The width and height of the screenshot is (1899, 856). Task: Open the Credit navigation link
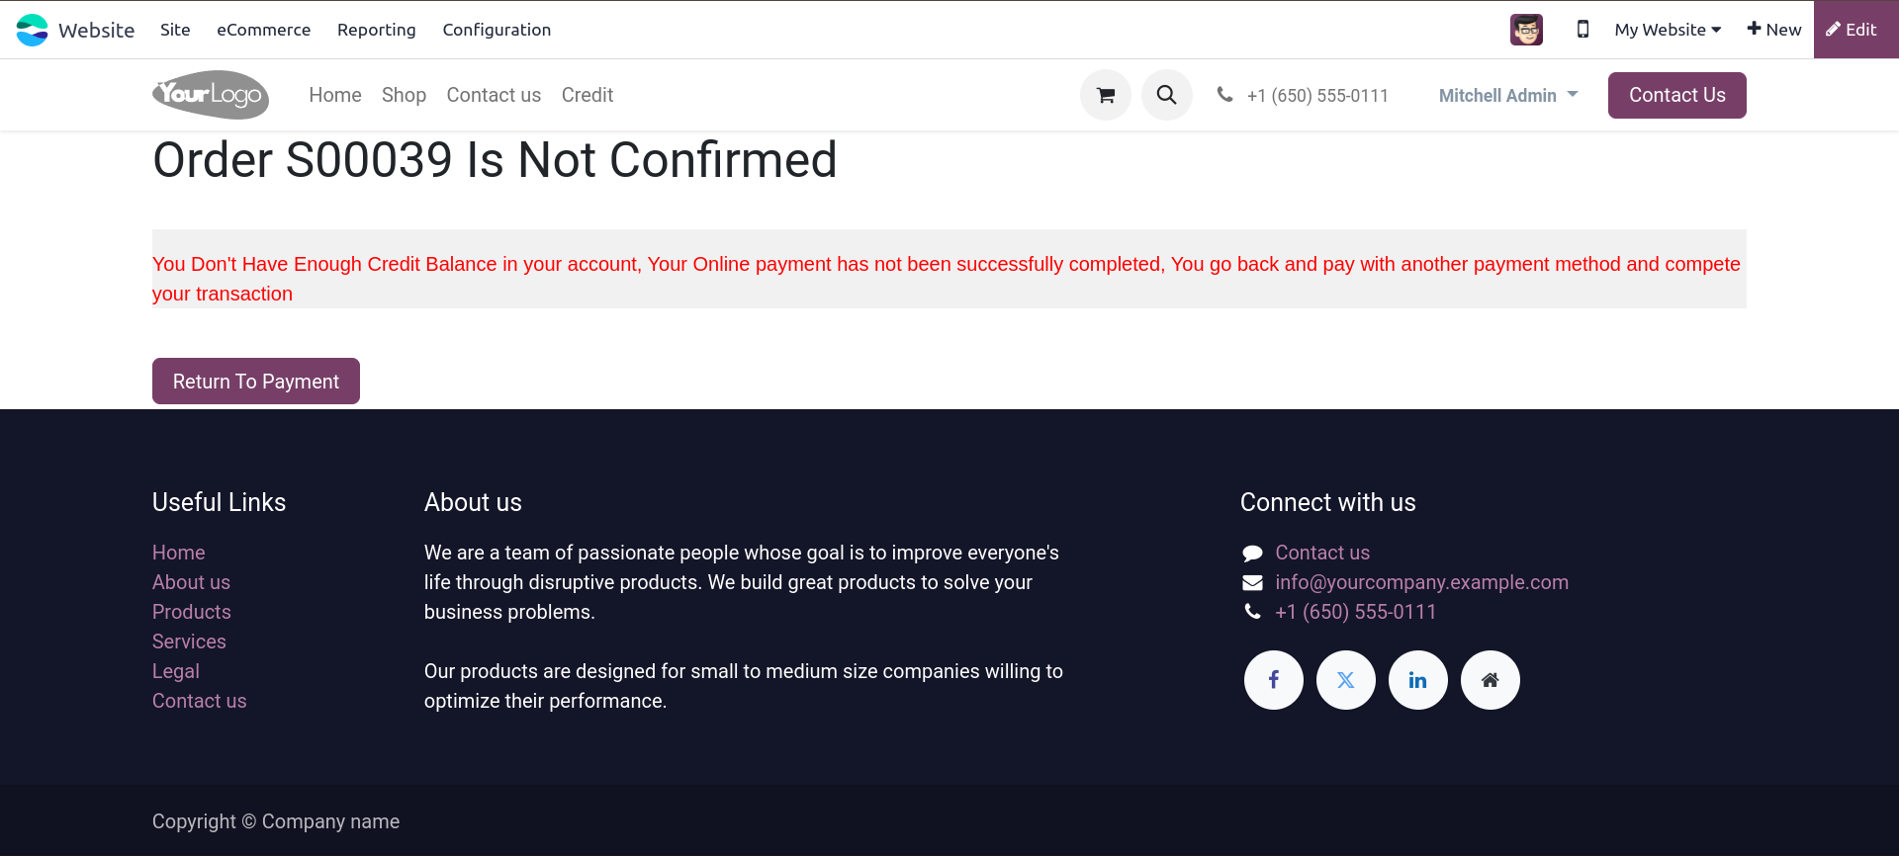[x=588, y=95]
